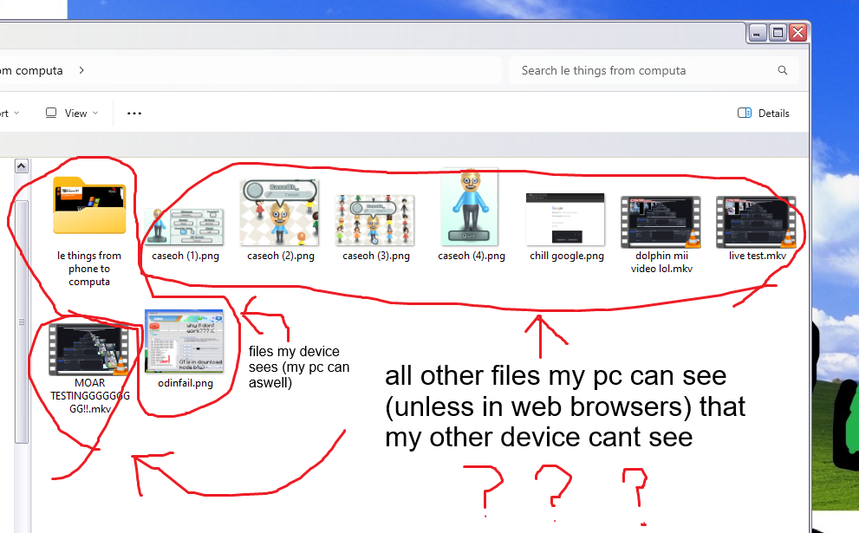Click the 'caseoh (4).png' file name
This screenshot has height=533, width=859.
472,256
